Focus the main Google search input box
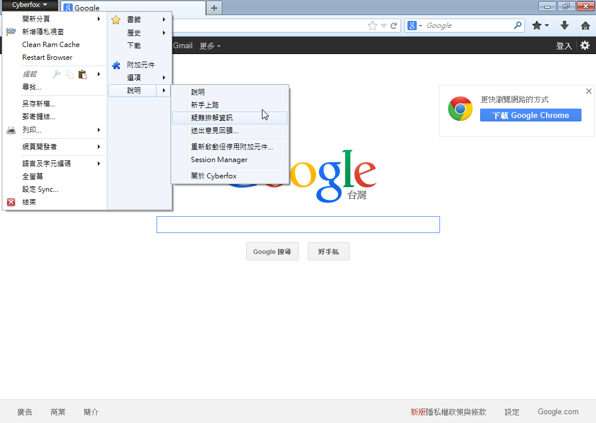 click(x=298, y=225)
